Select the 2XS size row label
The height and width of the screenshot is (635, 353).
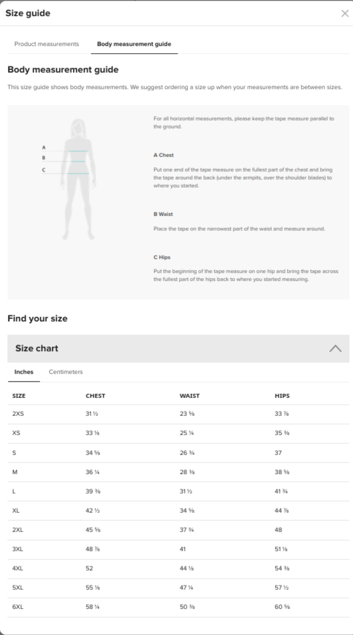tap(18, 415)
